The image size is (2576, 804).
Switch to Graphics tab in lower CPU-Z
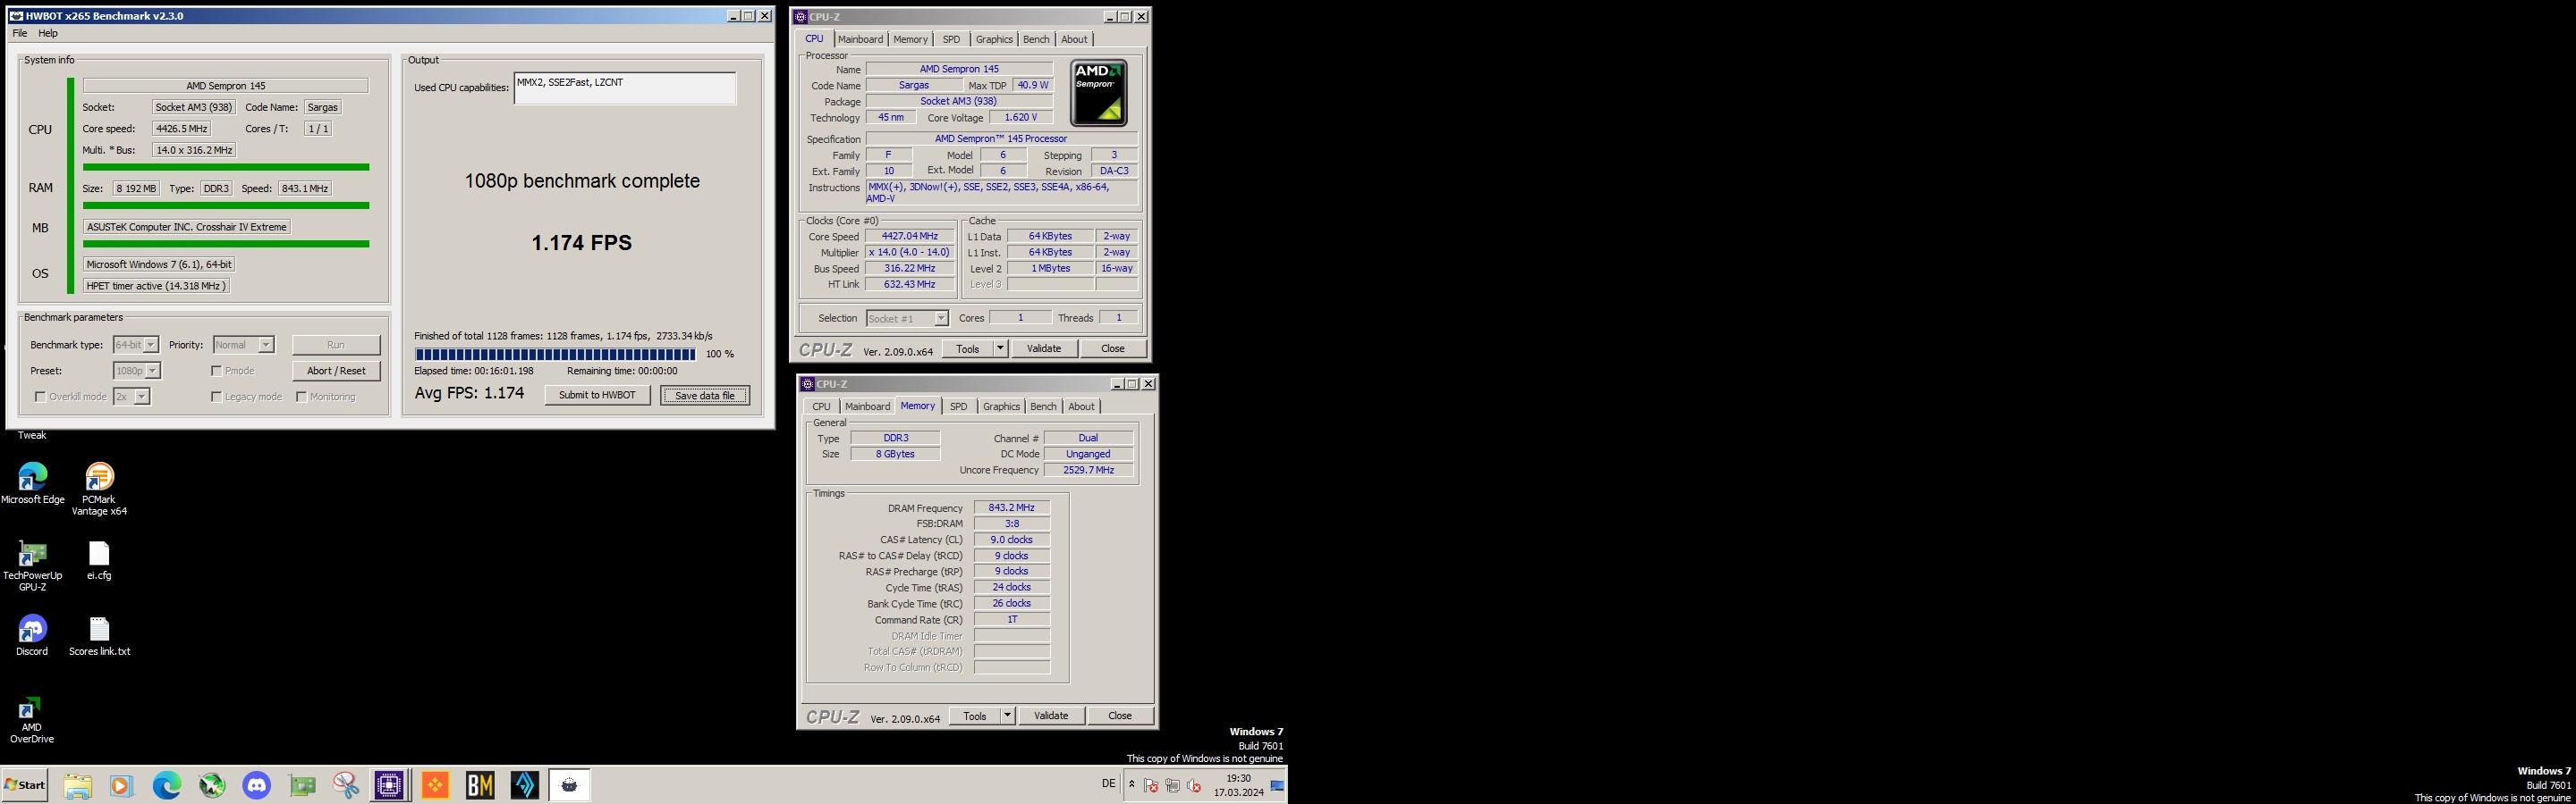pyautogui.click(x=1001, y=406)
